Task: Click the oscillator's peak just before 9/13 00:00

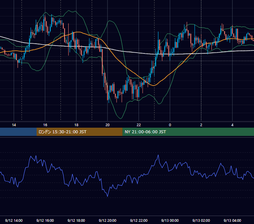Action: pyautogui.click(x=158, y=155)
